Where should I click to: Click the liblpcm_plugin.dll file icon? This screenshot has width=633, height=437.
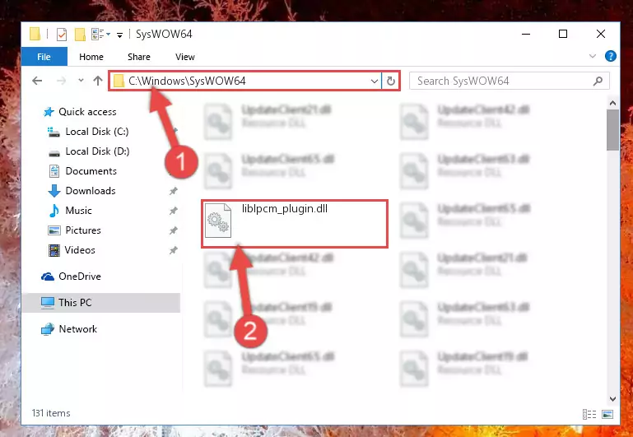tap(218, 221)
